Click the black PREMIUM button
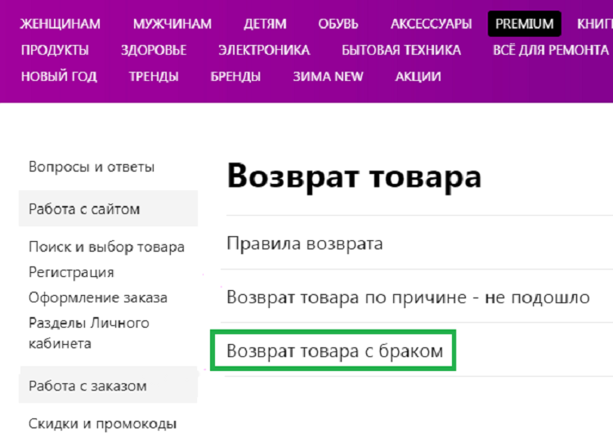The width and height of the screenshot is (613, 438). point(524,24)
